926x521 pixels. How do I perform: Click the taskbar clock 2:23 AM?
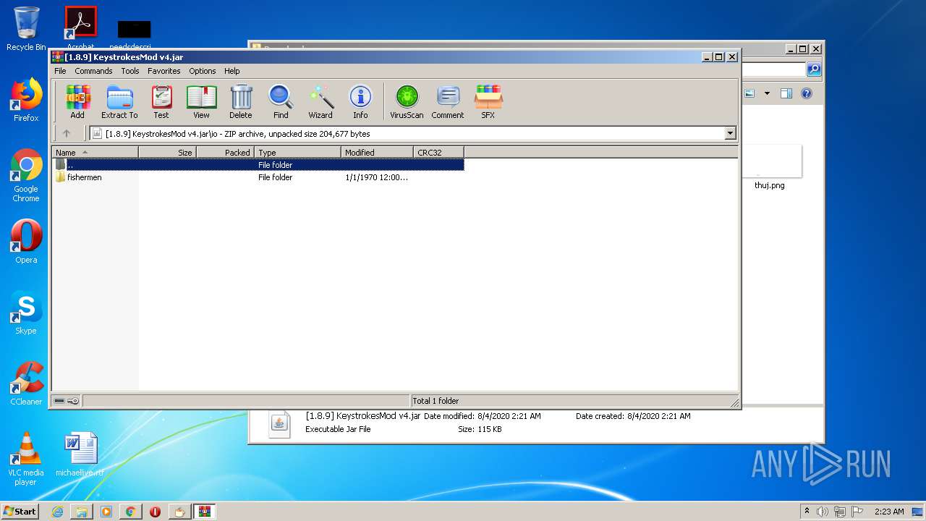[x=889, y=512]
